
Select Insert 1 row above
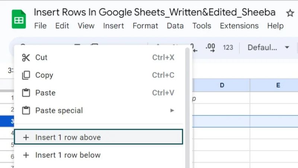click(98, 137)
